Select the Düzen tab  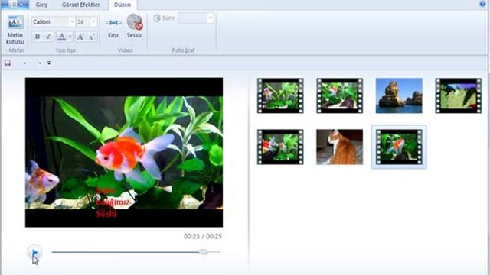[x=122, y=5]
